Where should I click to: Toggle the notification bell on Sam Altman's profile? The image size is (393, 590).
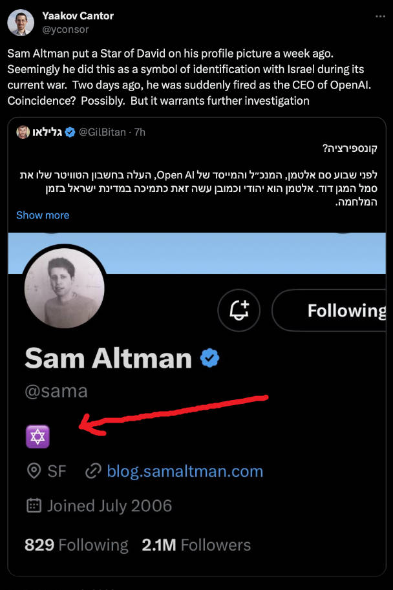239,310
